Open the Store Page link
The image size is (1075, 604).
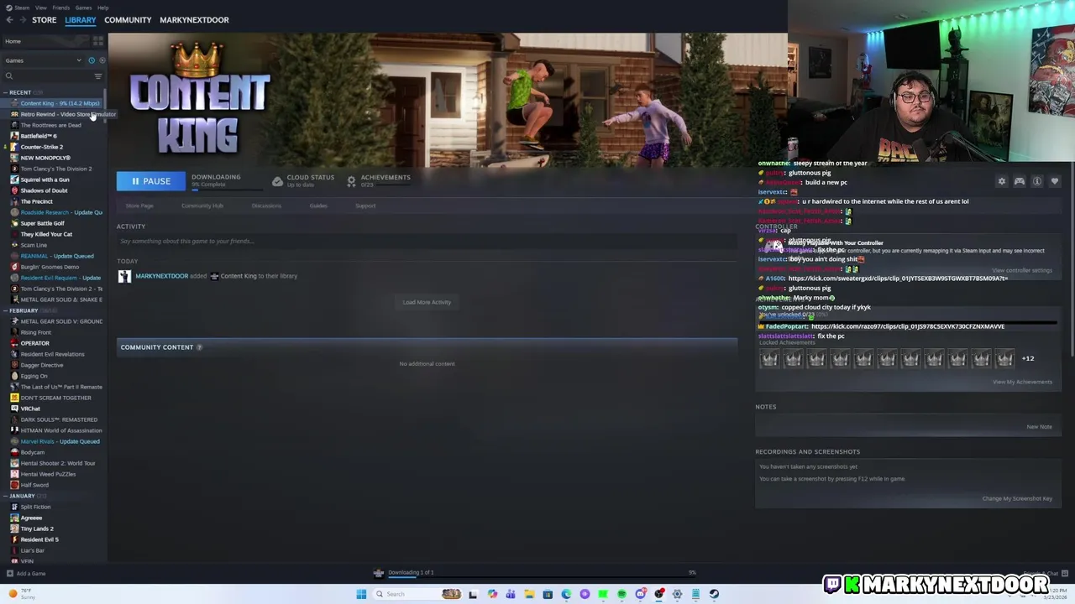pos(139,206)
